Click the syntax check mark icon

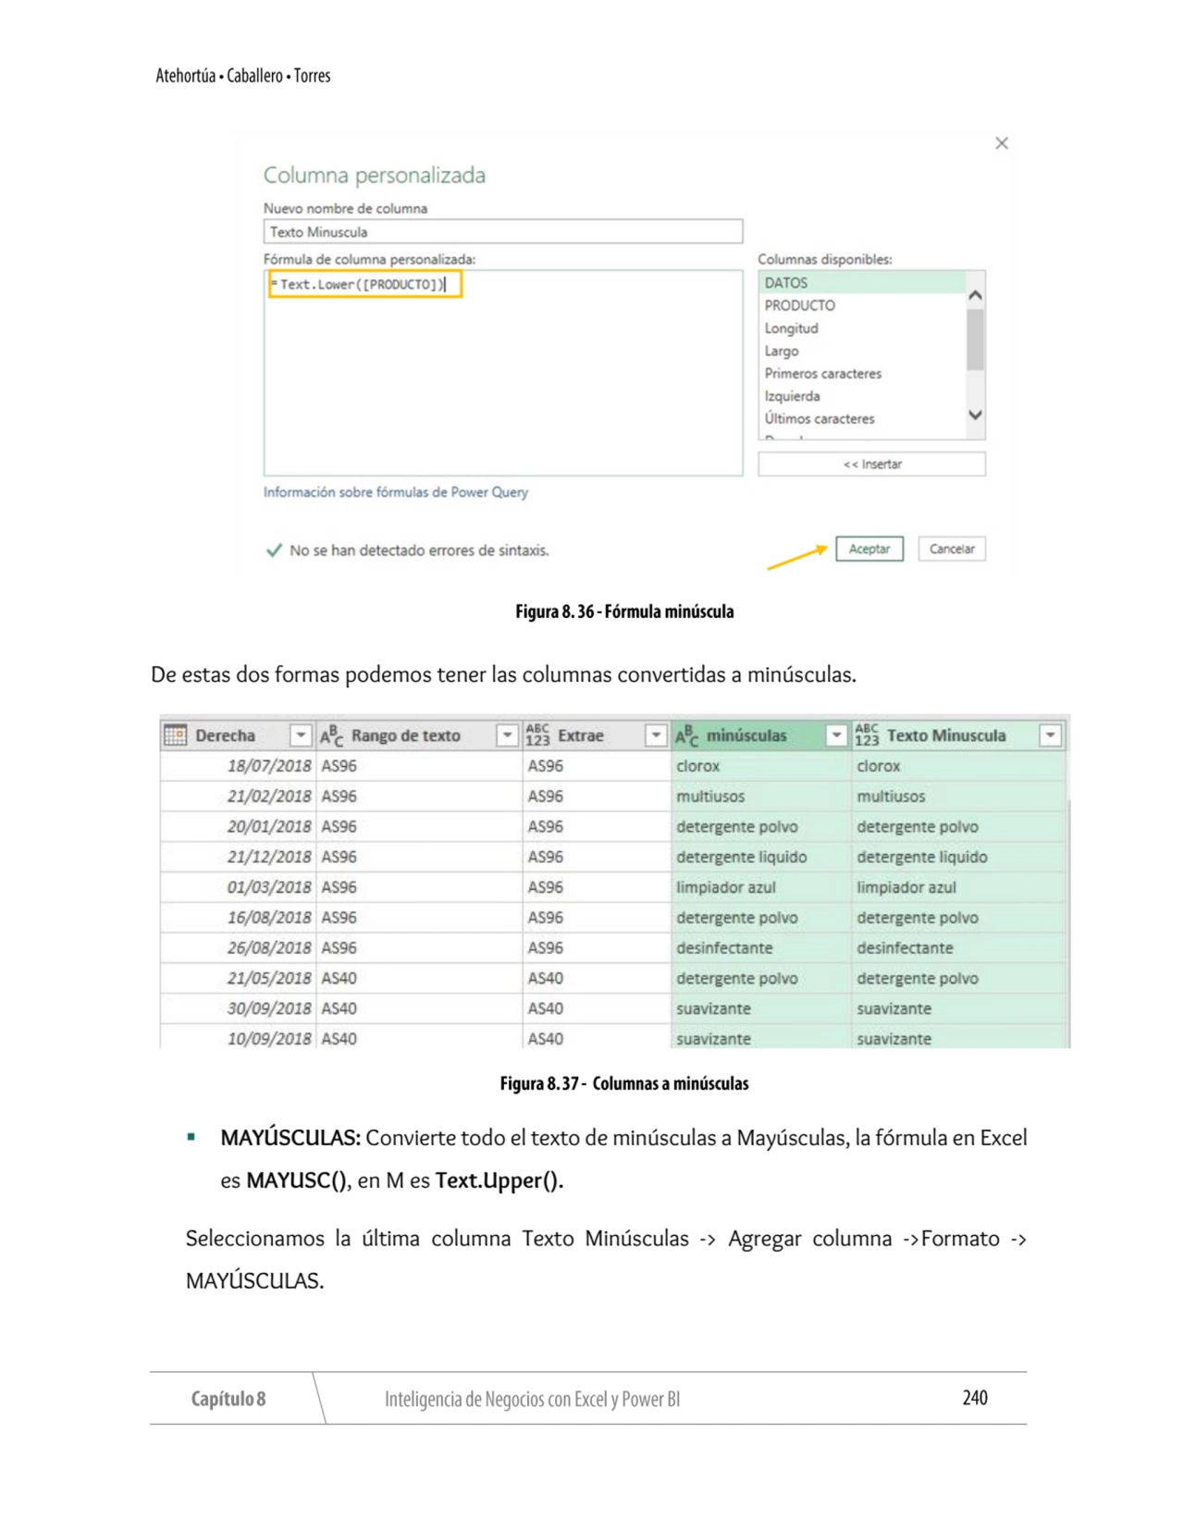tap(274, 550)
